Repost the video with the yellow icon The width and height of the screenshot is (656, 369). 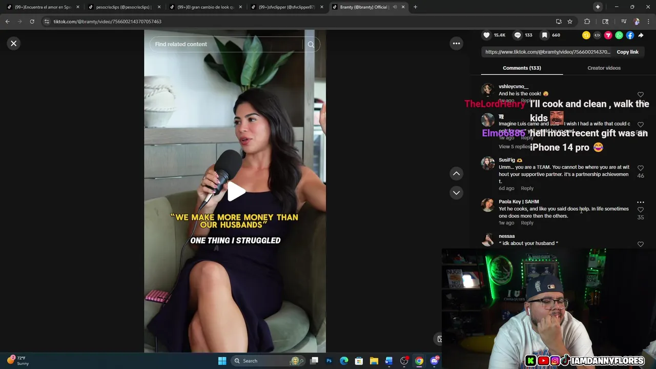586,35
